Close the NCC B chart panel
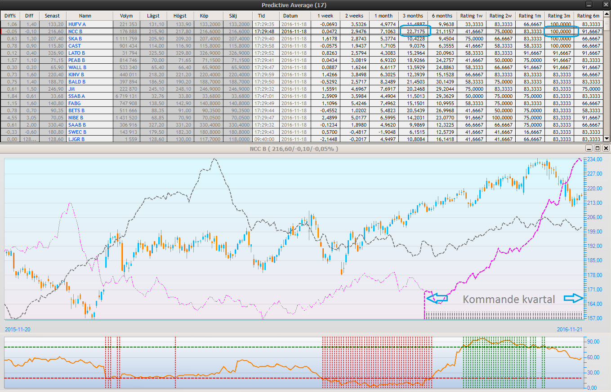Image resolution: width=611 pixels, height=392 pixels. [606, 148]
